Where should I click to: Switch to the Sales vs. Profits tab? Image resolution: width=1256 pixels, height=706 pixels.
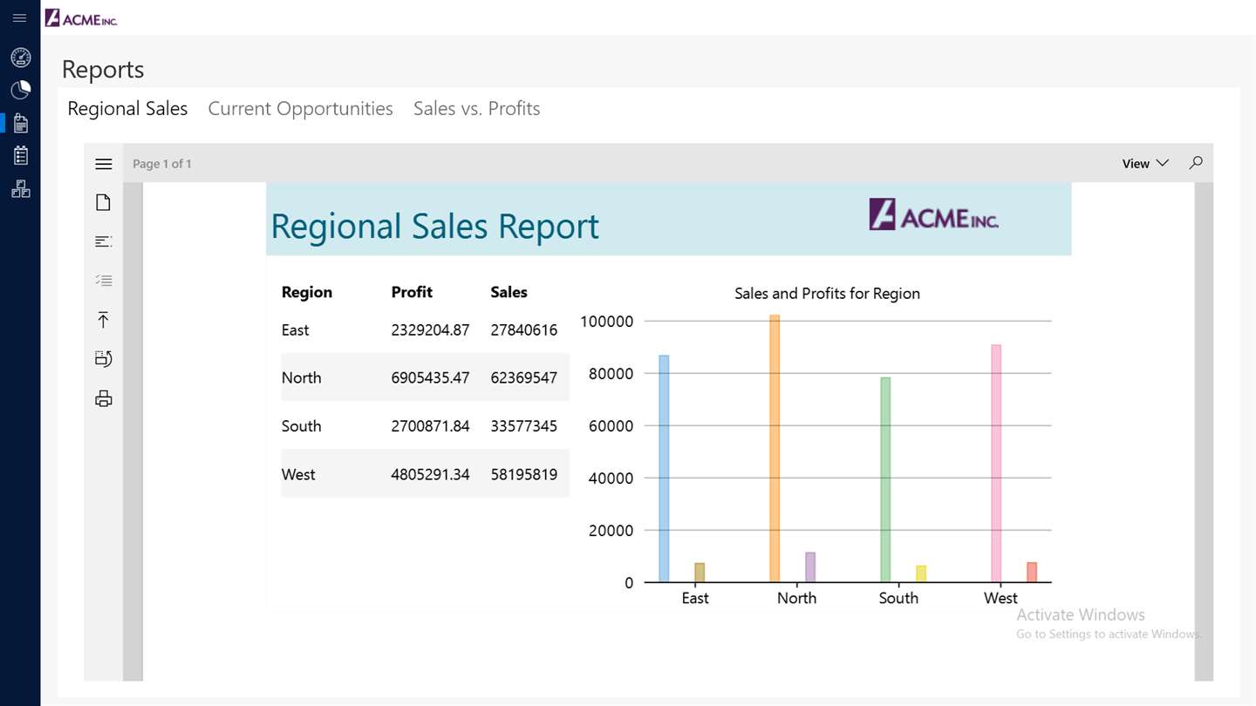click(476, 109)
